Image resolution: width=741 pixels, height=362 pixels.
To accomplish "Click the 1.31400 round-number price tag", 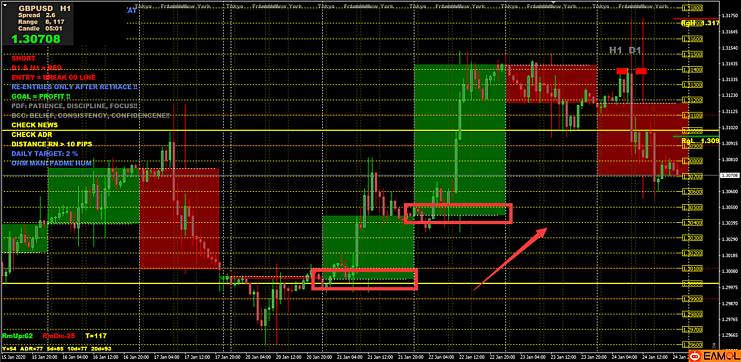I will tap(692, 70).
